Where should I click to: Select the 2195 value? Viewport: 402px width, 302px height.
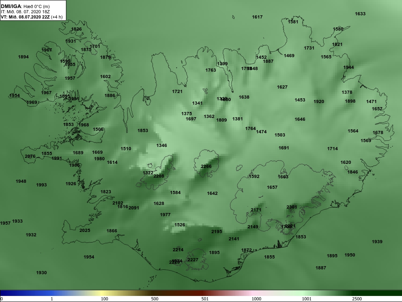point(217,232)
